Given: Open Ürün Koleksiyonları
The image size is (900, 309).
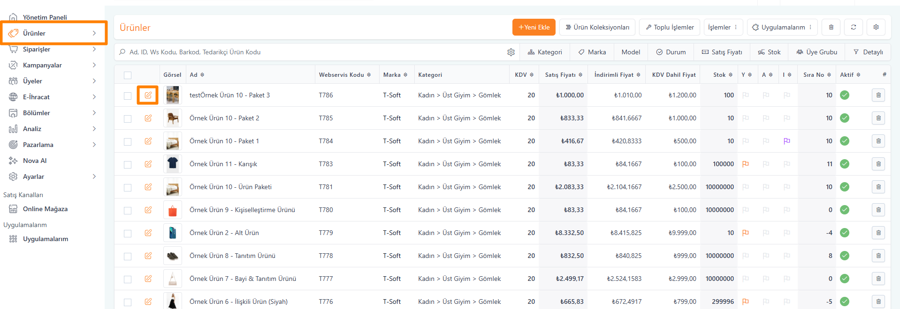Looking at the screenshot, I should (x=597, y=27).
